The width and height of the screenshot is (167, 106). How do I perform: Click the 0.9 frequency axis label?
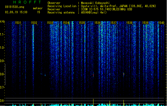click(x=2, y=61)
